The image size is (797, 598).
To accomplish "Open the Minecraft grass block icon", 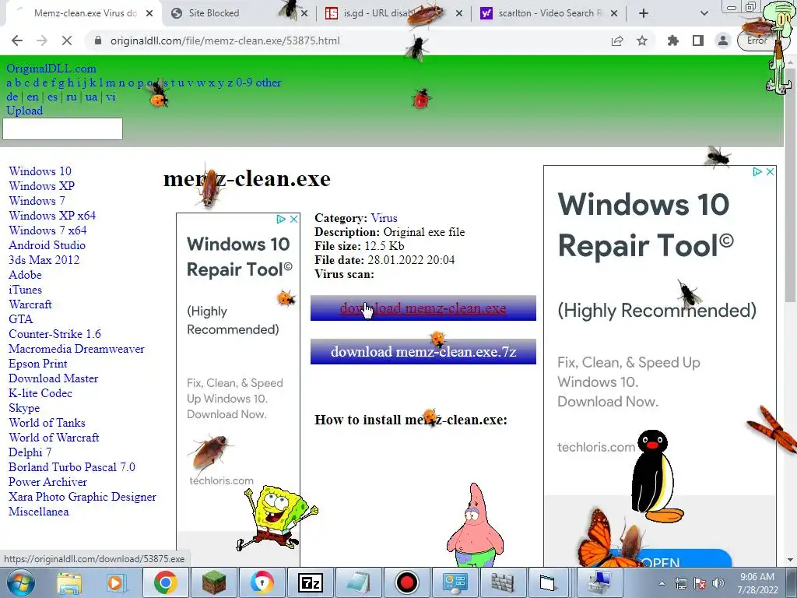I will pos(213,582).
